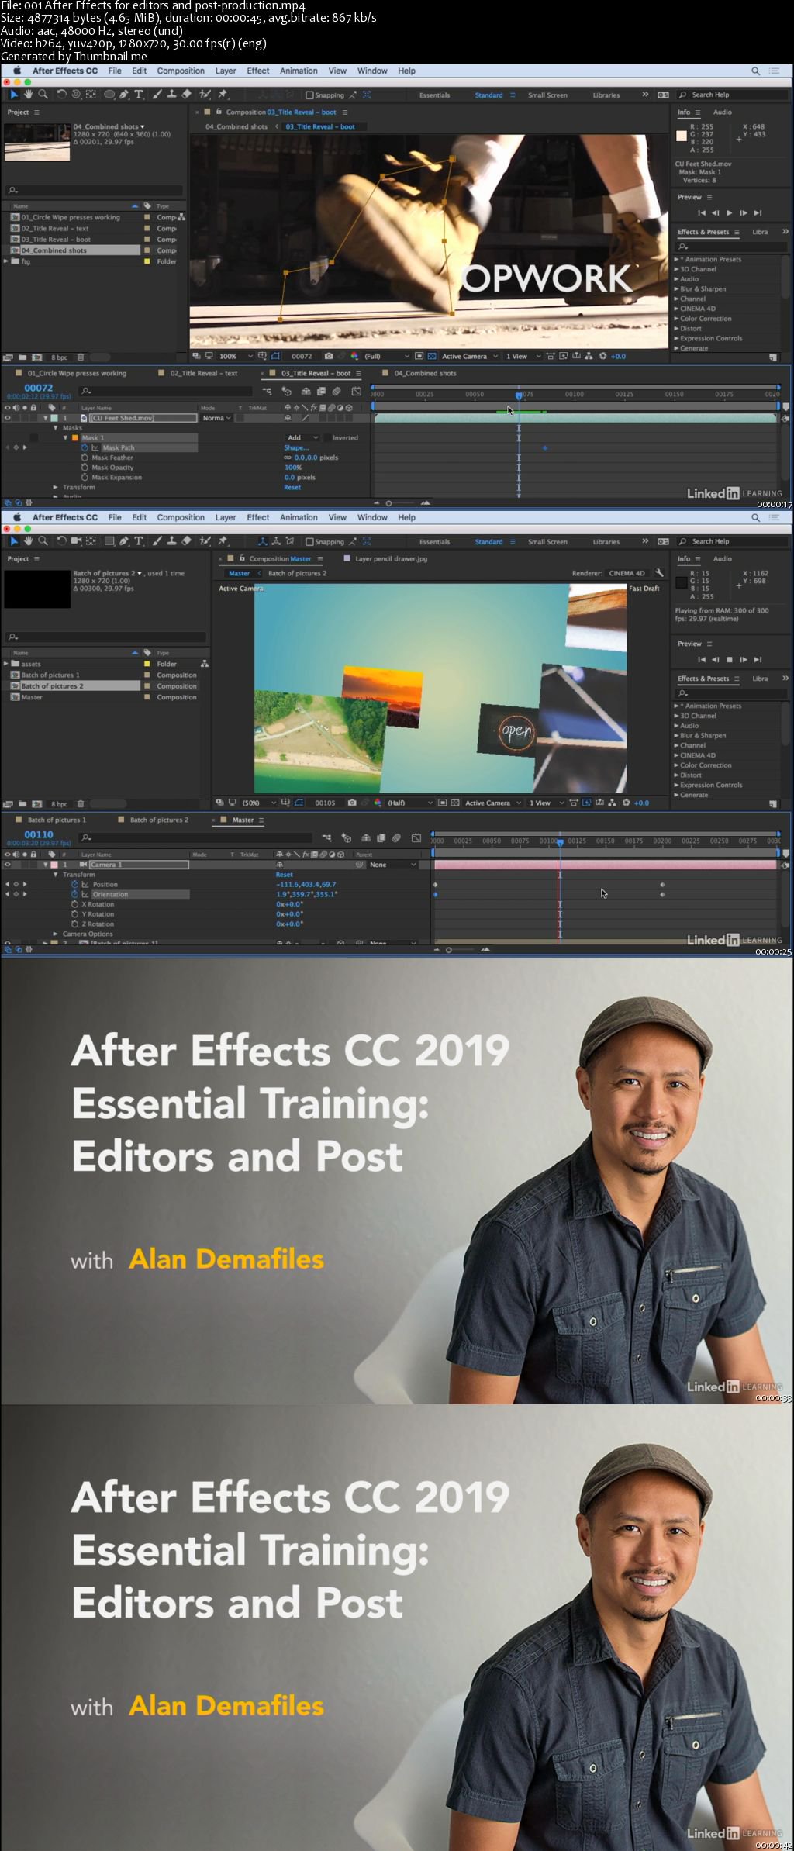Select the Essentials workspace in the upper window
The image size is (794, 1851).
(x=434, y=95)
